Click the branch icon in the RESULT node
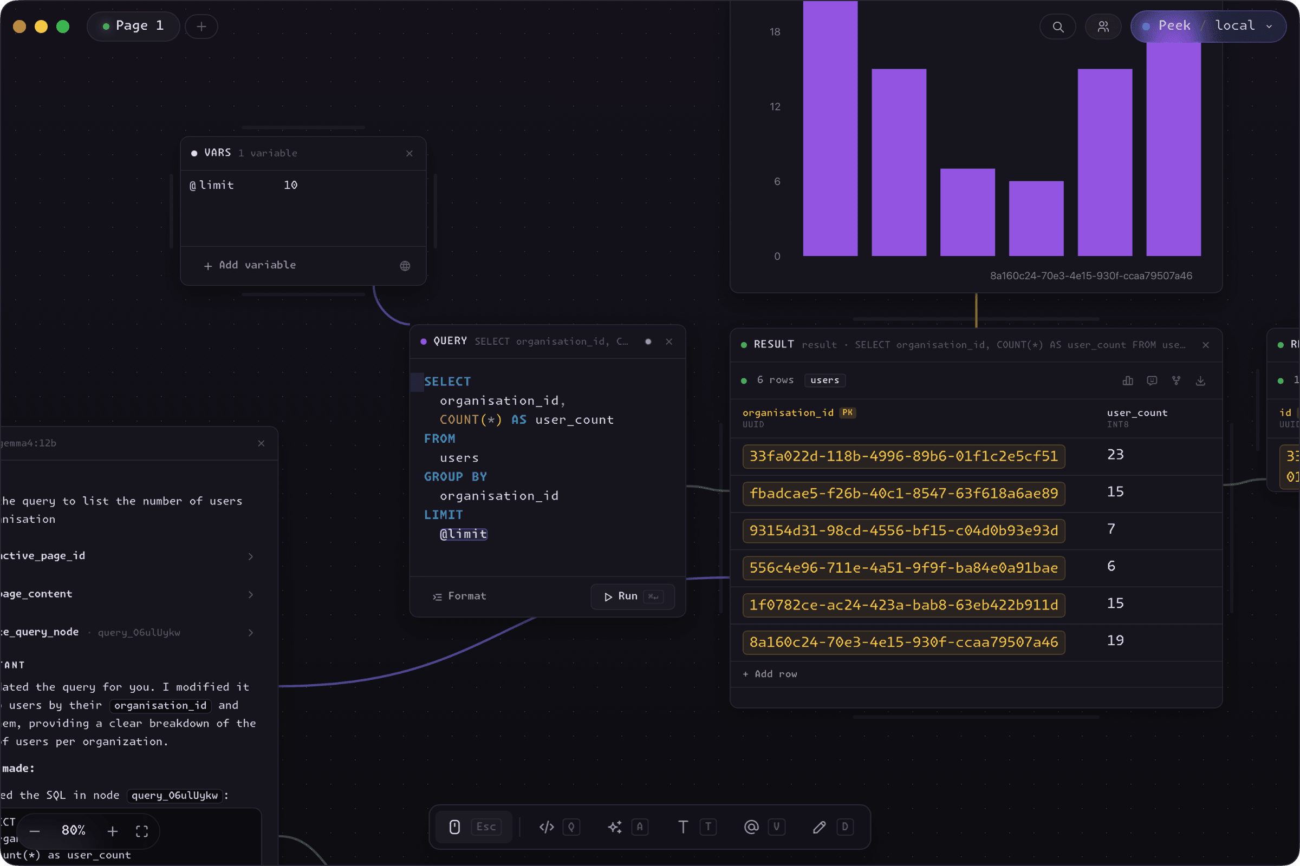The height and width of the screenshot is (866, 1300). coord(1176,380)
